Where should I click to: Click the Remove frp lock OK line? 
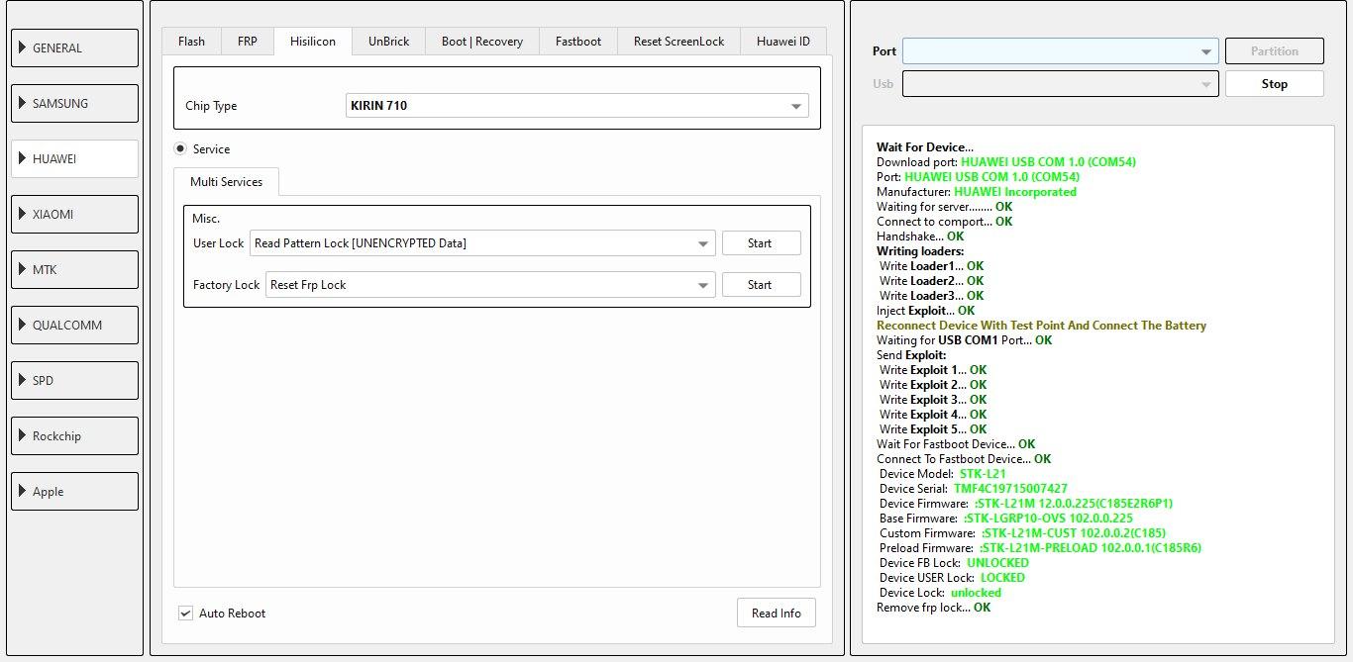(x=933, y=608)
